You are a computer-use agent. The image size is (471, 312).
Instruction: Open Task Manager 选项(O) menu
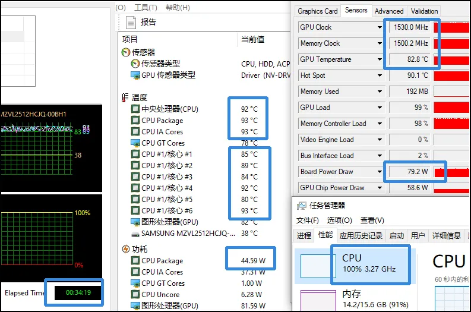(339, 220)
